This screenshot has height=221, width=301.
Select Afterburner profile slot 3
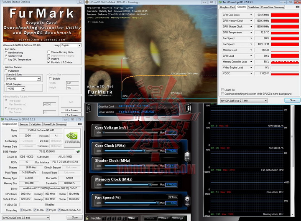click(x=114, y=218)
